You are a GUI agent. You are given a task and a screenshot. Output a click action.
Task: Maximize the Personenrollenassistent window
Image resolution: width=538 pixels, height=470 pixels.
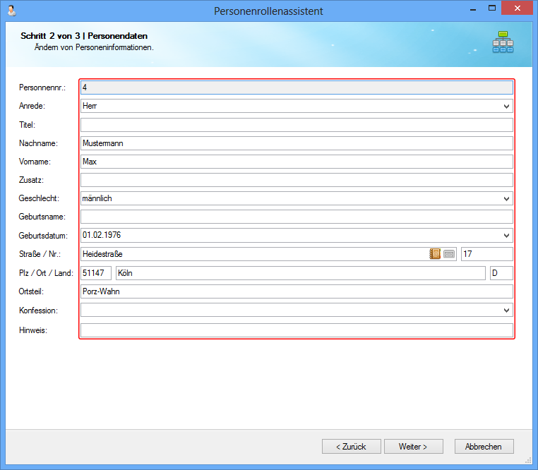click(492, 8)
